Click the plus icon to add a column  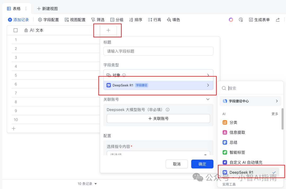coord(108,30)
